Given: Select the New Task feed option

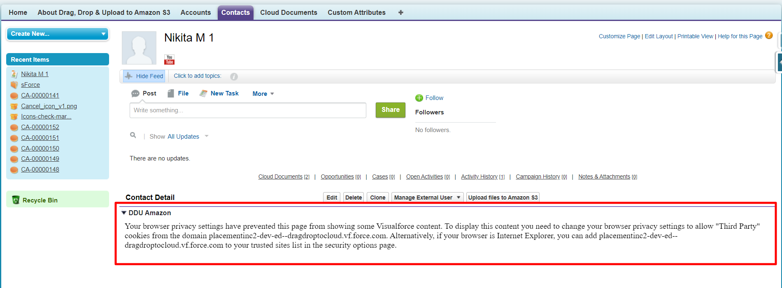Looking at the screenshot, I should point(224,93).
